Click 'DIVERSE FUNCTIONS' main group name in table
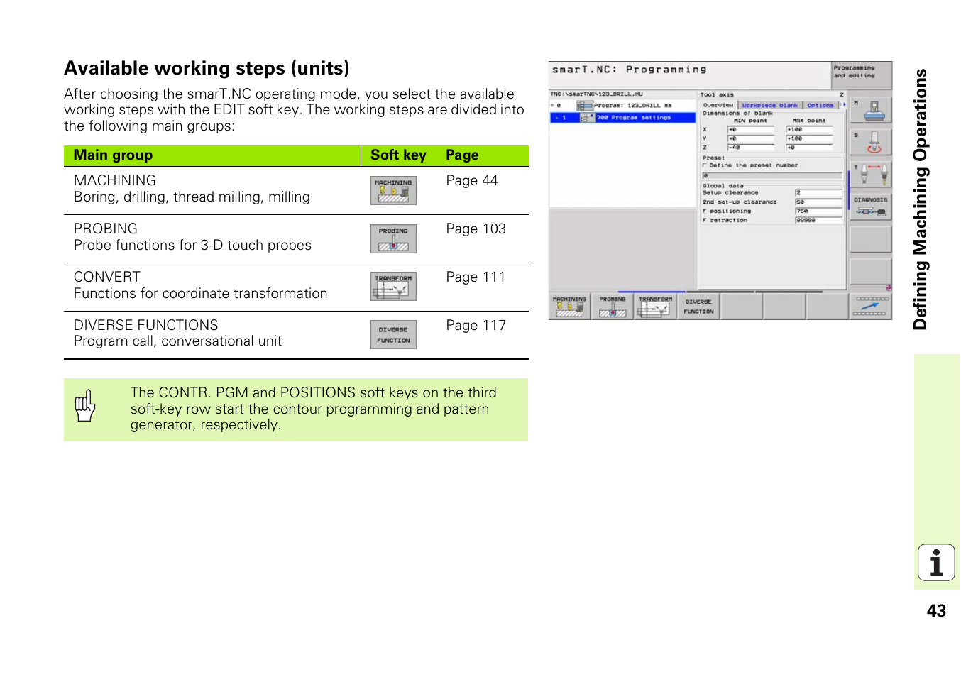This screenshot has height=677, width=961. pos(146,326)
